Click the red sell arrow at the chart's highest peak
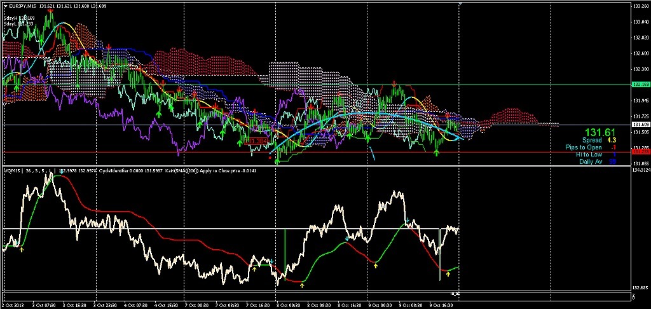Screen dimensions: 651x309 (x=51, y=11)
